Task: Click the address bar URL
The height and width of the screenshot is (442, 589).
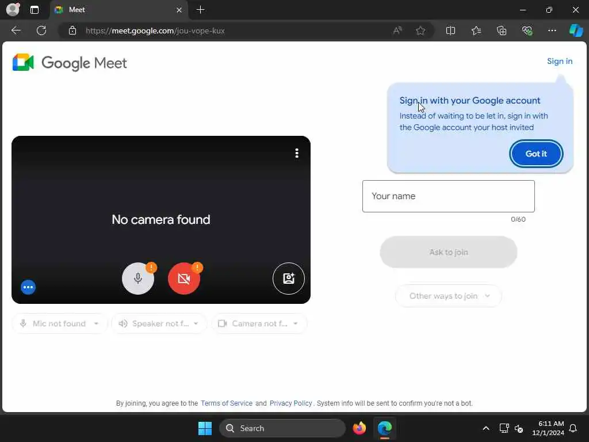Action: [x=155, y=31]
